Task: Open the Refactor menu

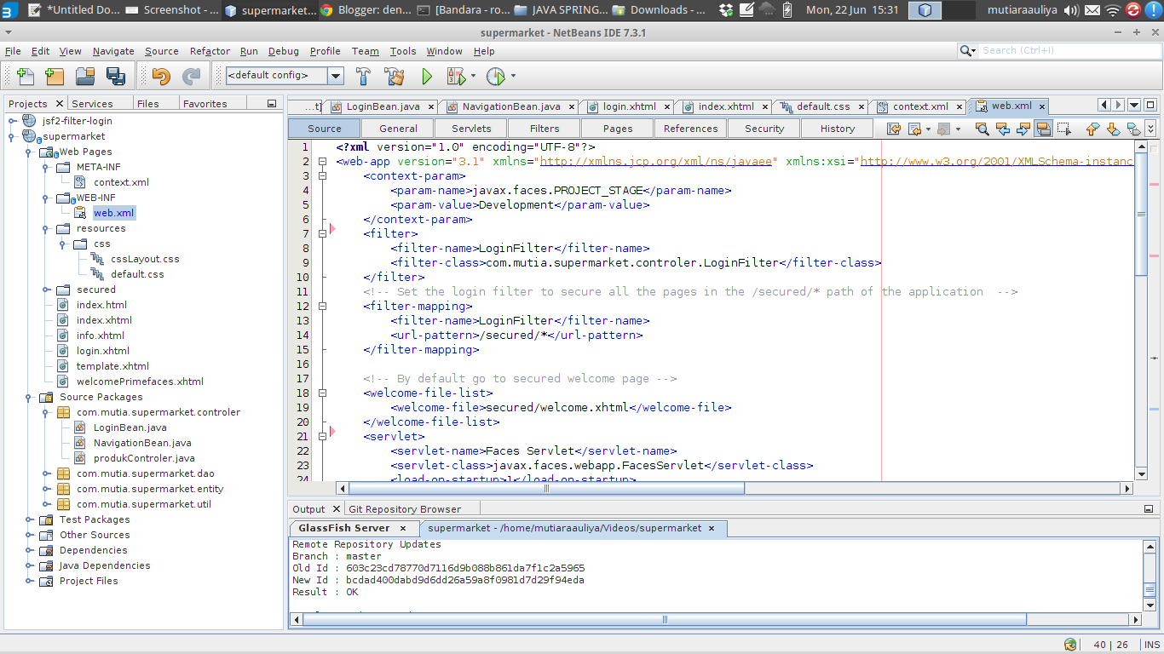Action: (x=210, y=51)
